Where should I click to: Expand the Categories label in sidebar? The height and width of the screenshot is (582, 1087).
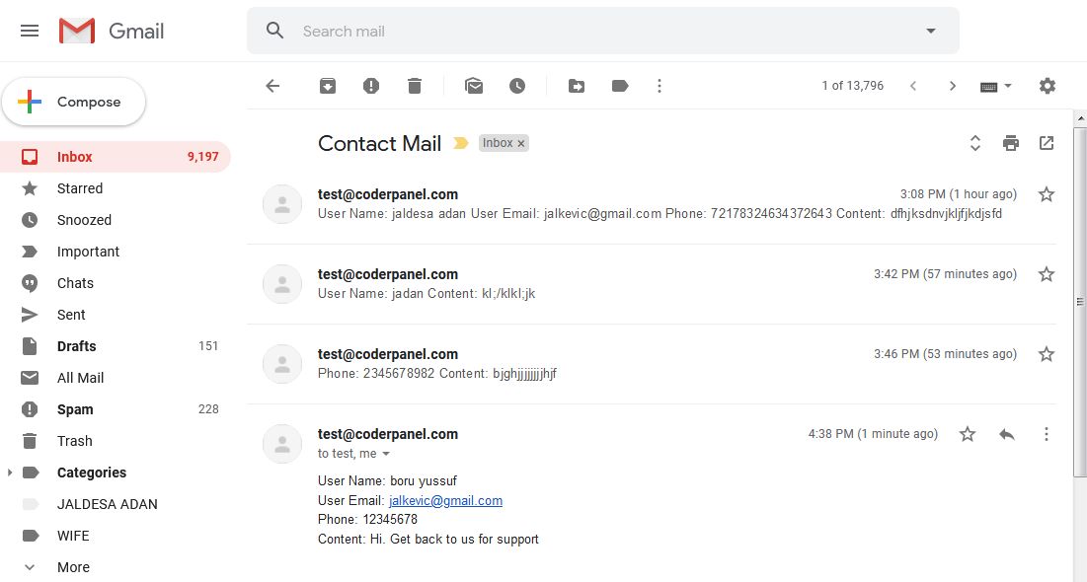click(10, 473)
